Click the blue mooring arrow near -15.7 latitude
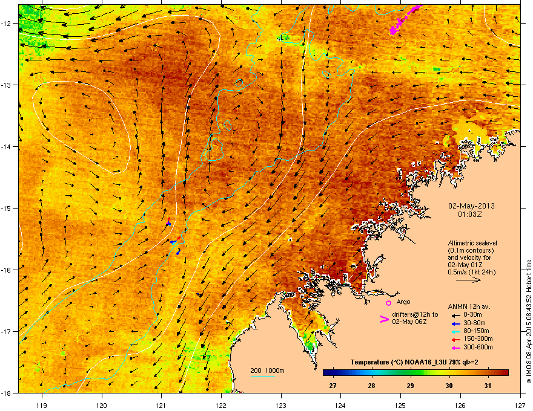This screenshot has width=533, height=411. click(178, 251)
